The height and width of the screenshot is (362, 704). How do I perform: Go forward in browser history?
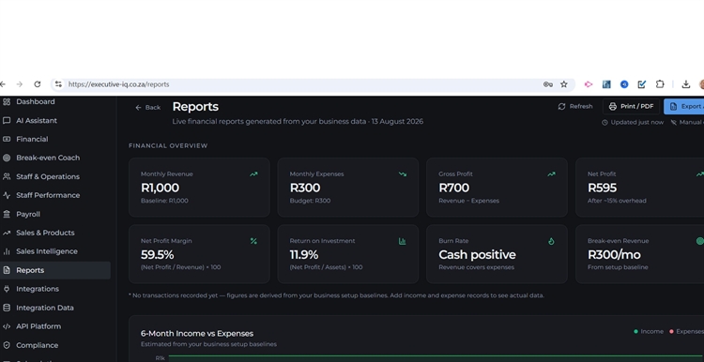(x=20, y=84)
